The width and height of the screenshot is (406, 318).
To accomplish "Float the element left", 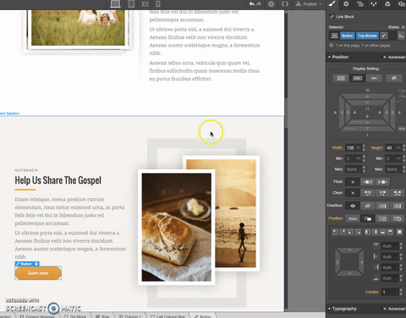I will pos(367,182).
